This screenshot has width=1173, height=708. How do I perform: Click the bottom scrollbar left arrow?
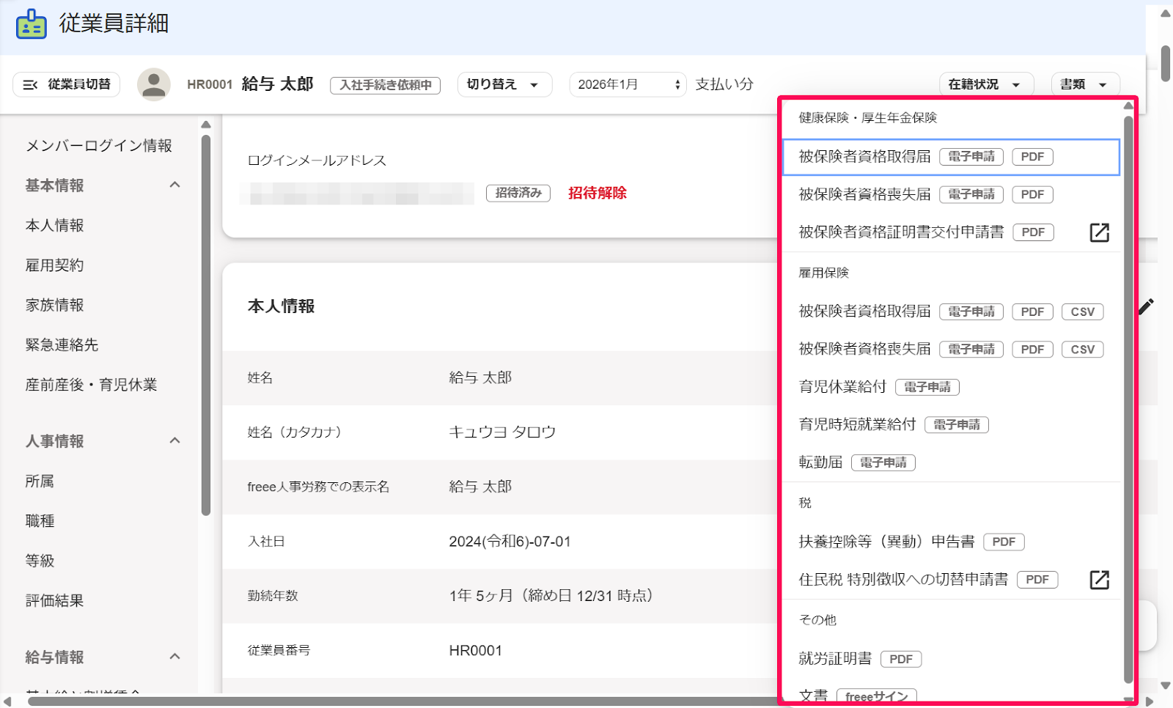coord(7,701)
